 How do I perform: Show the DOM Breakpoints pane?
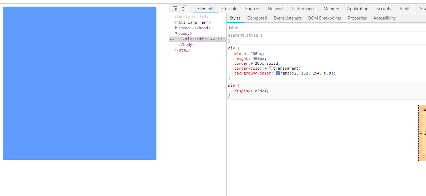[324, 18]
